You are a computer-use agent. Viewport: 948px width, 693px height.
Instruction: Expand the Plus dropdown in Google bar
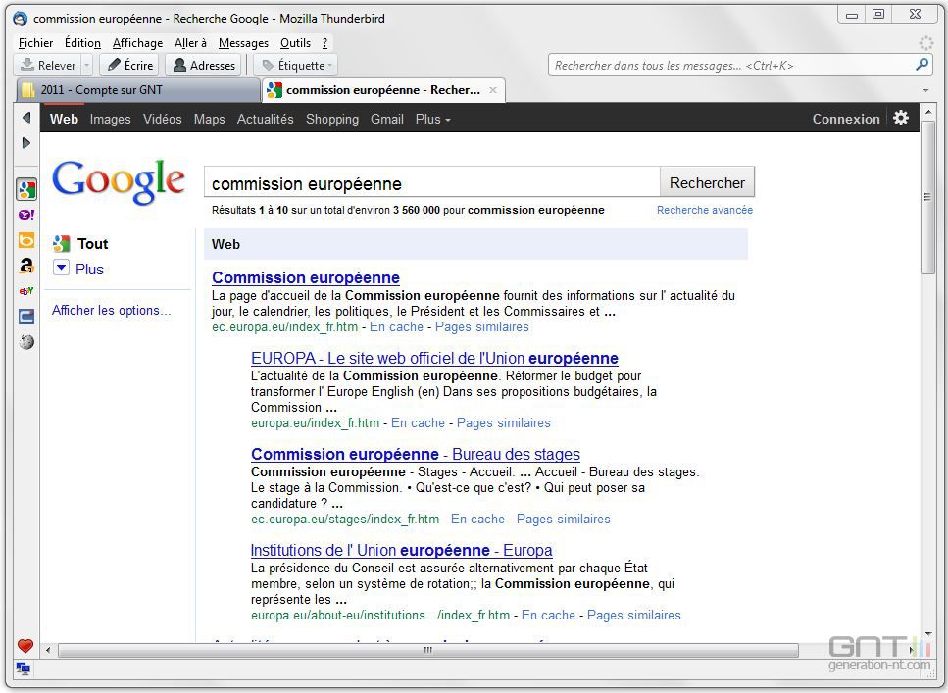coord(433,120)
